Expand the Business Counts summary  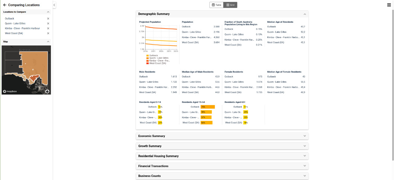[305, 176]
